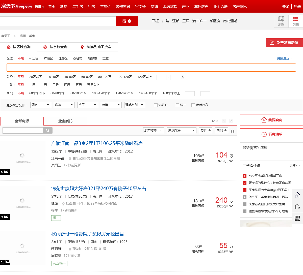Viewport: 303px width, 275px height.
Task: Select 40-60万 price filter
Action: click(70, 77)
